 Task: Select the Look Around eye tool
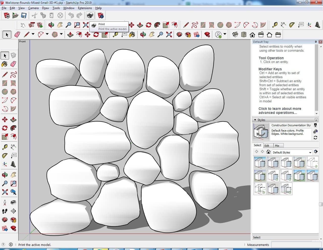coord(13,202)
